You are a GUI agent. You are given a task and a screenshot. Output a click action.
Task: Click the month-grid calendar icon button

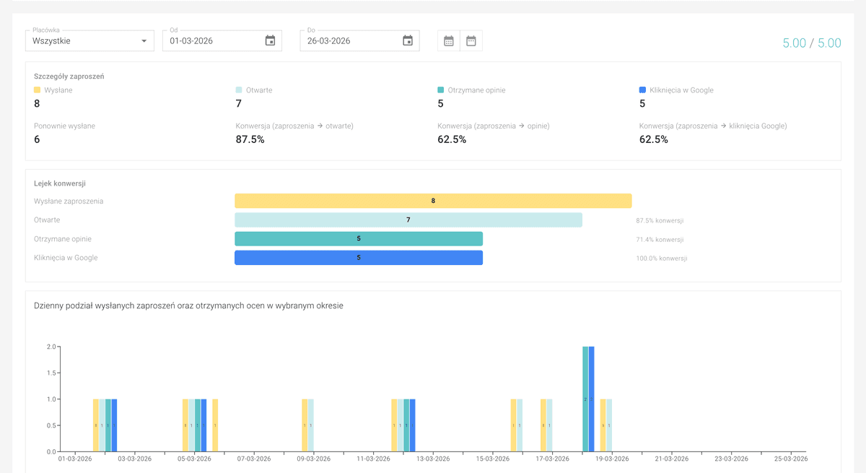pos(449,41)
